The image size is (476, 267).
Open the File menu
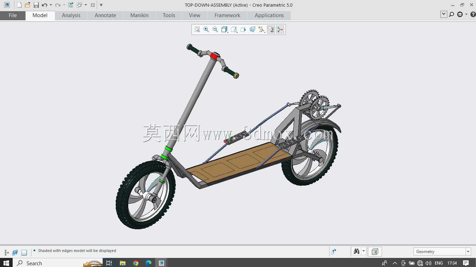click(x=13, y=15)
